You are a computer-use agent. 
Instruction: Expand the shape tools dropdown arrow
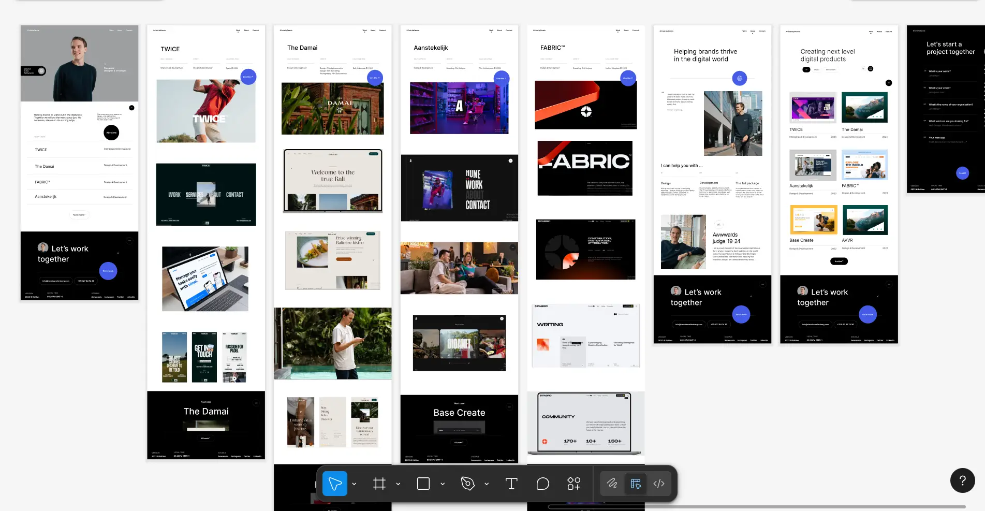click(x=443, y=484)
